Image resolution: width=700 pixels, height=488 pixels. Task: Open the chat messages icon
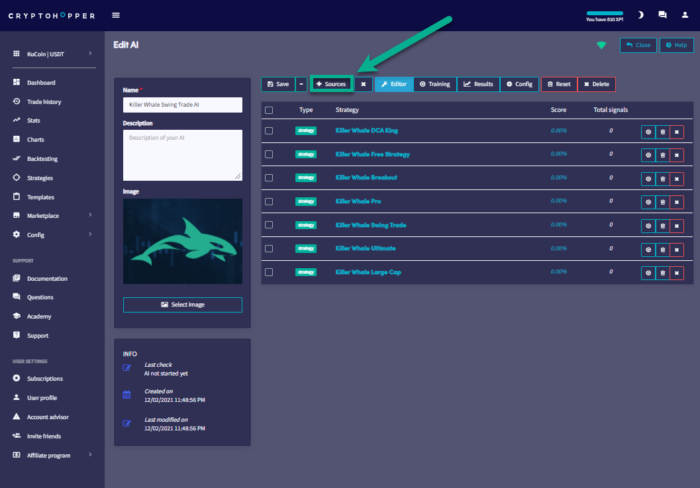[662, 15]
